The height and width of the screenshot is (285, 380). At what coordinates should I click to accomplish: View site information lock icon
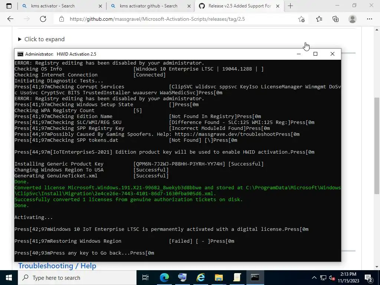pos(62,19)
